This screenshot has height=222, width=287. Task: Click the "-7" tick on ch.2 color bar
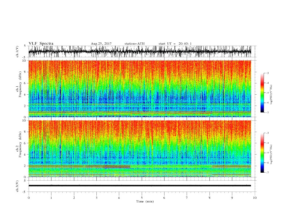(267, 172)
